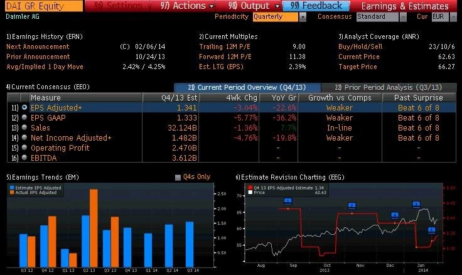Open Current Consensus (EEO) link
462x275 pixels.
coord(48,87)
